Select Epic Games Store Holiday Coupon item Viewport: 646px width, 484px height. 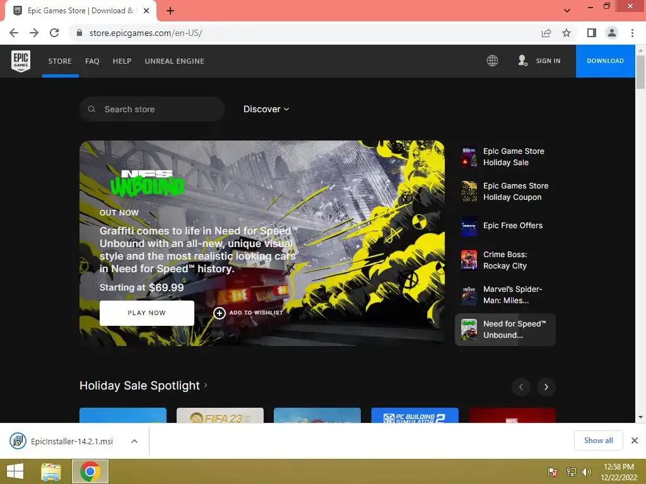[505, 192]
